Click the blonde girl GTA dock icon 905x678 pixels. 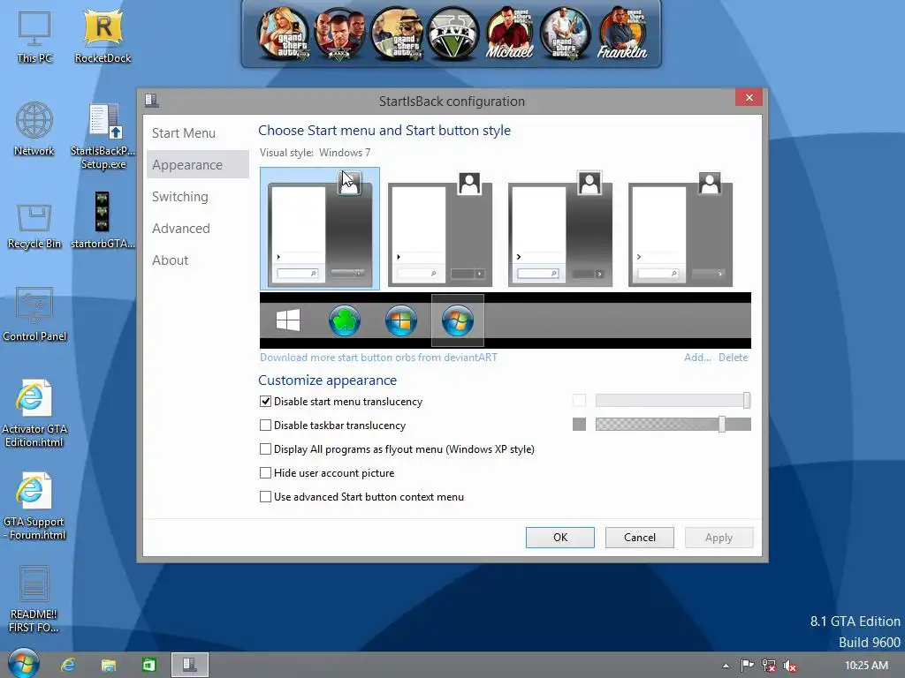click(284, 34)
